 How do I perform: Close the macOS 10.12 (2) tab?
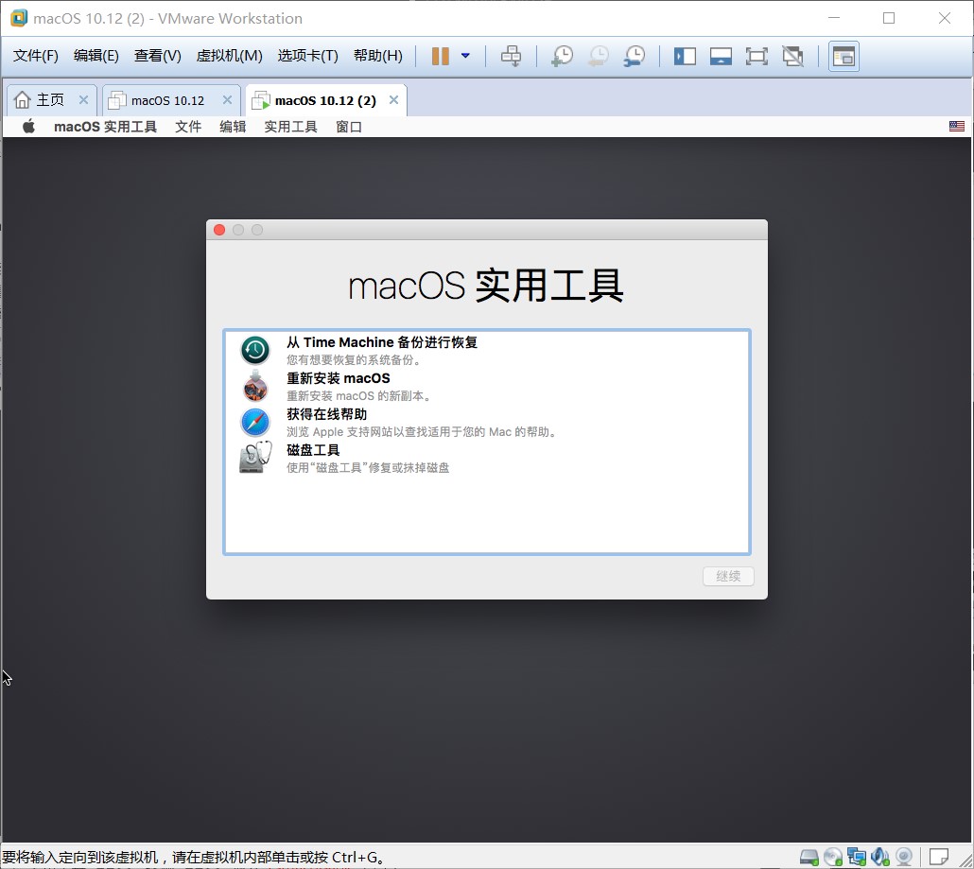[x=393, y=100]
